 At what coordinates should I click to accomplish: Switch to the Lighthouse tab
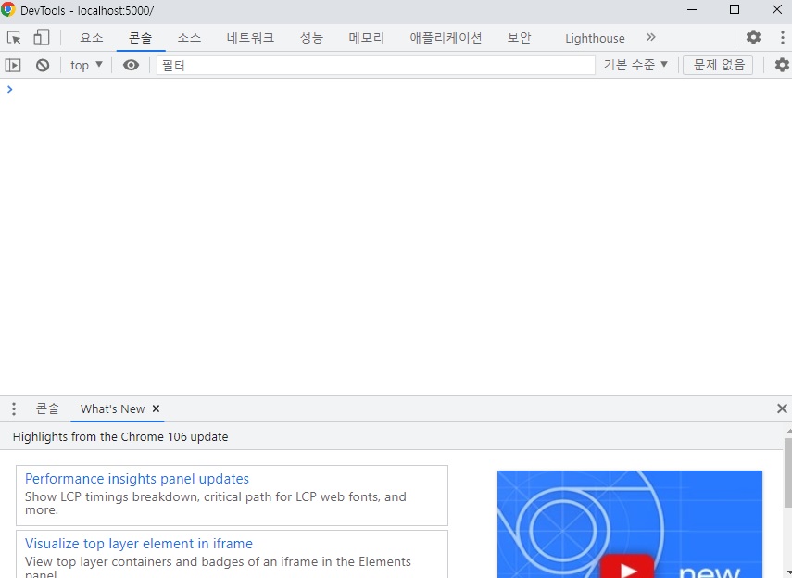(595, 38)
